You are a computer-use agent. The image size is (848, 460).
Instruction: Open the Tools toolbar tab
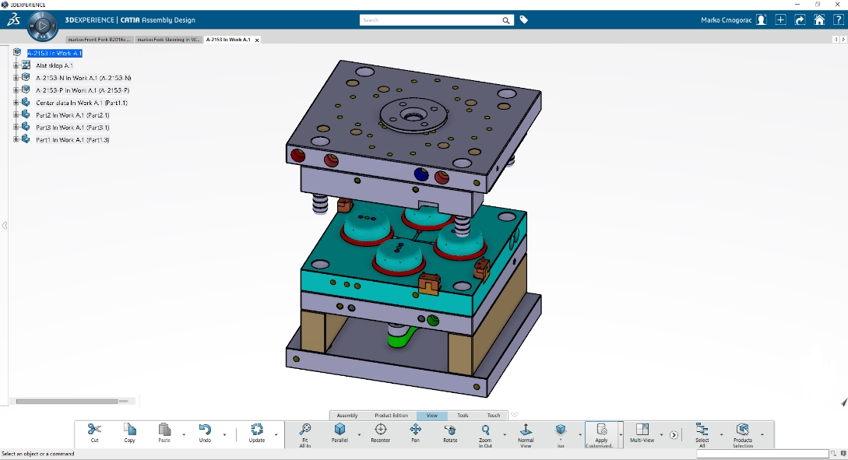click(x=463, y=416)
